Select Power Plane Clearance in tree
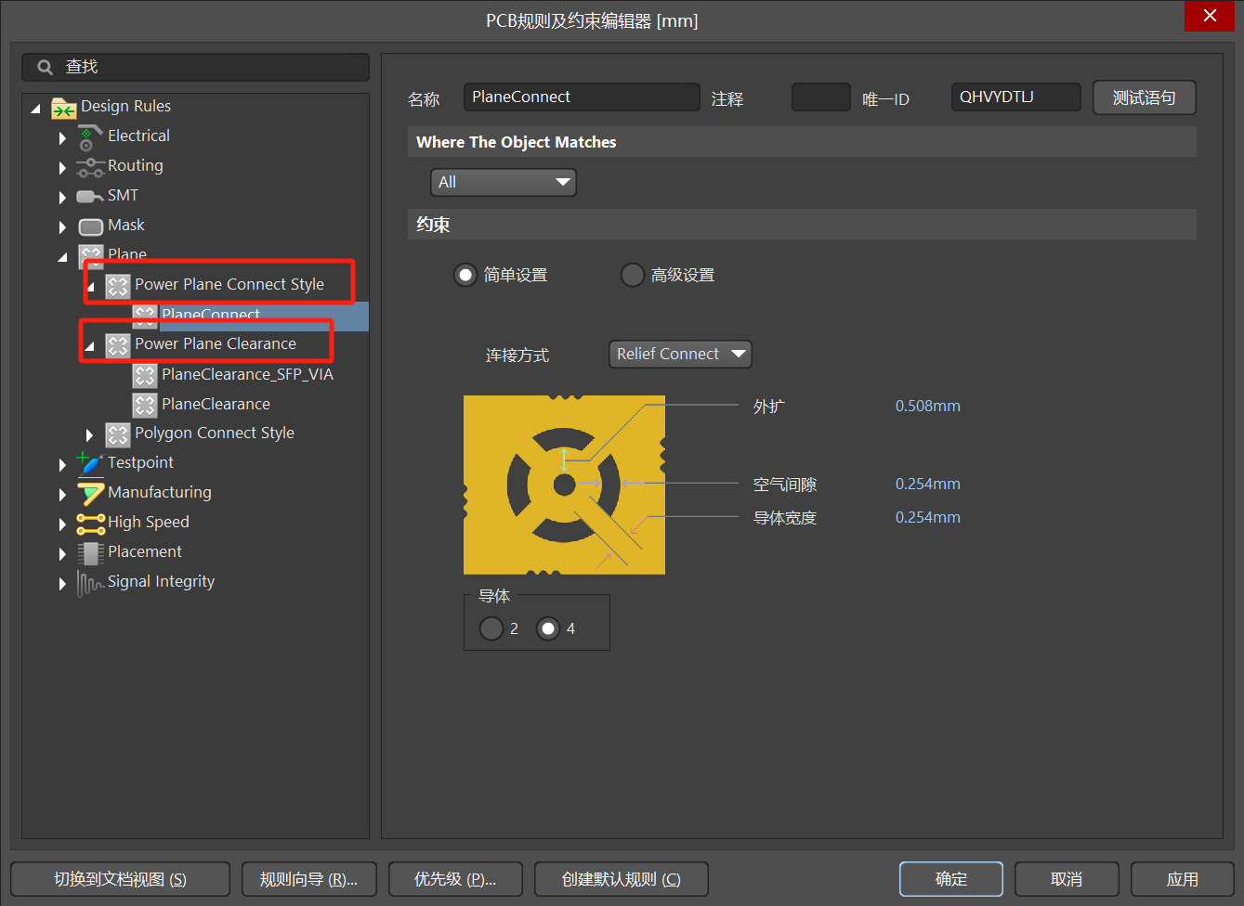1244x906 pixels. click(x=216, y=343)
